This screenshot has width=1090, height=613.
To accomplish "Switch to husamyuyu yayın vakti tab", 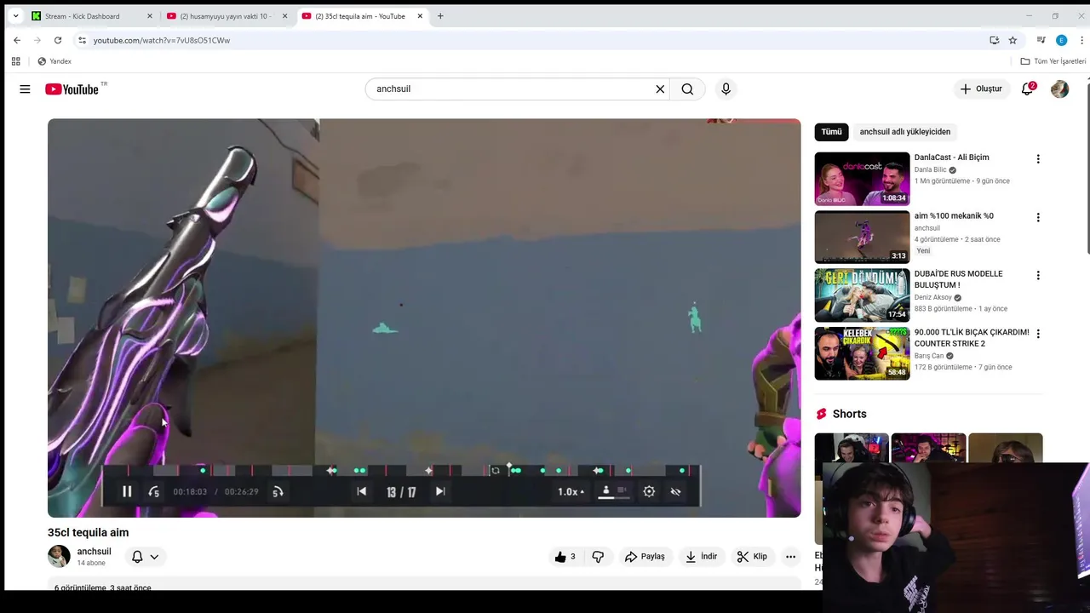I will tap(225, 16).
